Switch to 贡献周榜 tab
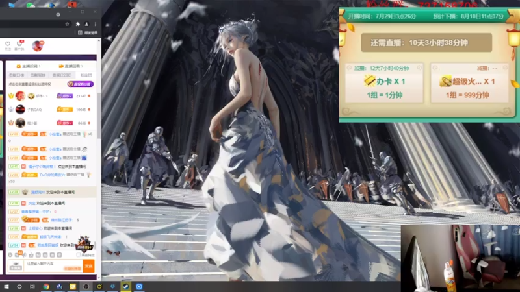The image size is (520, 292). (38, 75)
